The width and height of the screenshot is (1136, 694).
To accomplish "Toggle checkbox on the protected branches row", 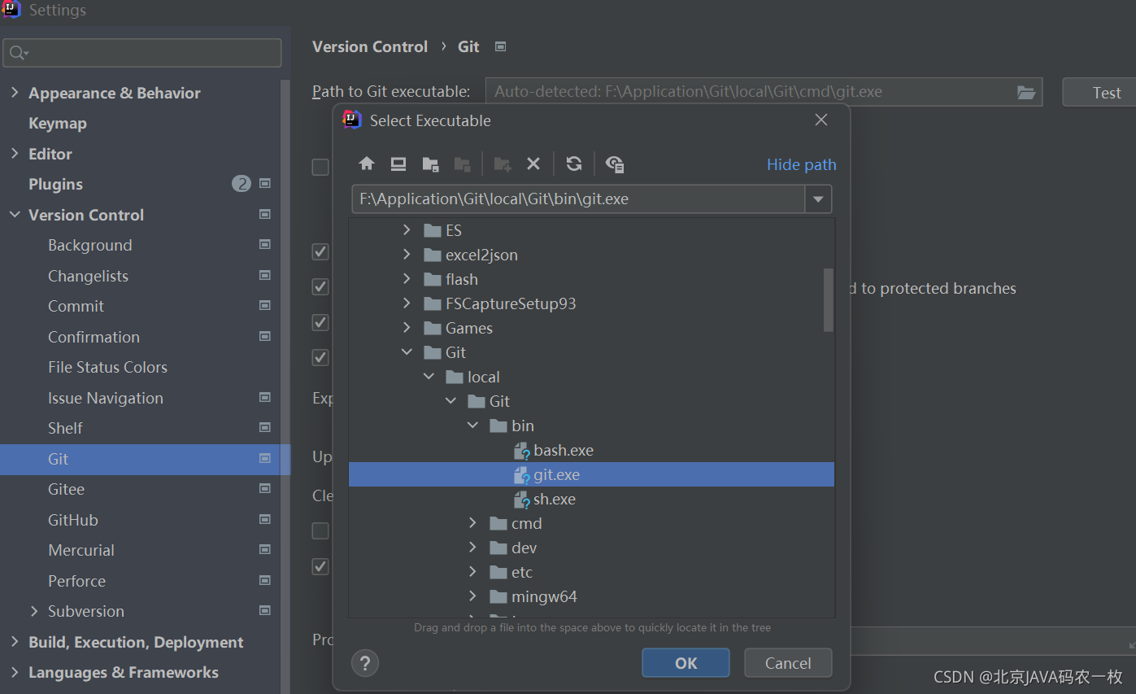I will [320, 287].
